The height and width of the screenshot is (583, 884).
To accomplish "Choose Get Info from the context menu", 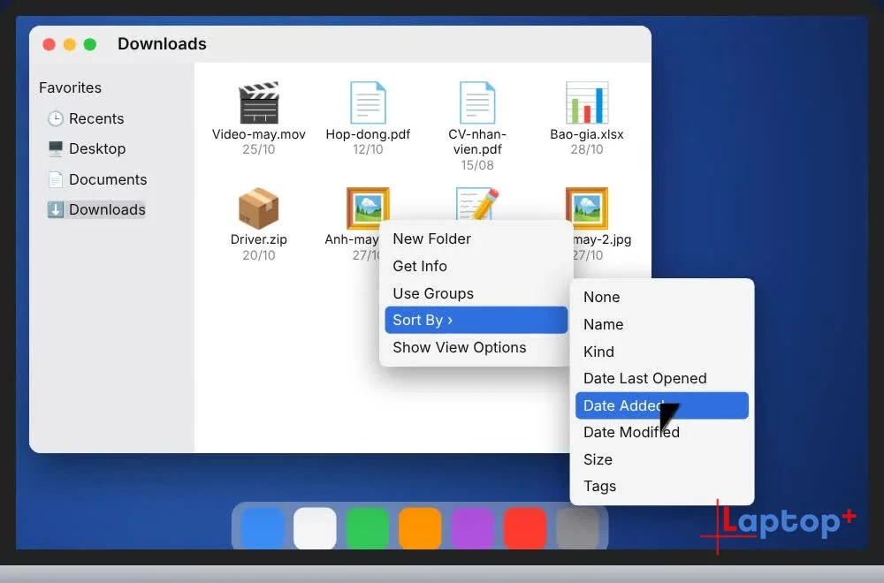I will click(x=476, y=266).
